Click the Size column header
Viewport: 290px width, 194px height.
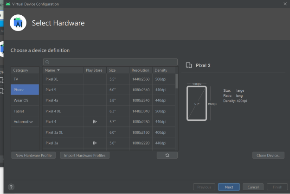pos(118,70)
